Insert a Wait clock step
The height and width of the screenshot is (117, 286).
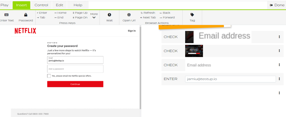109,15
